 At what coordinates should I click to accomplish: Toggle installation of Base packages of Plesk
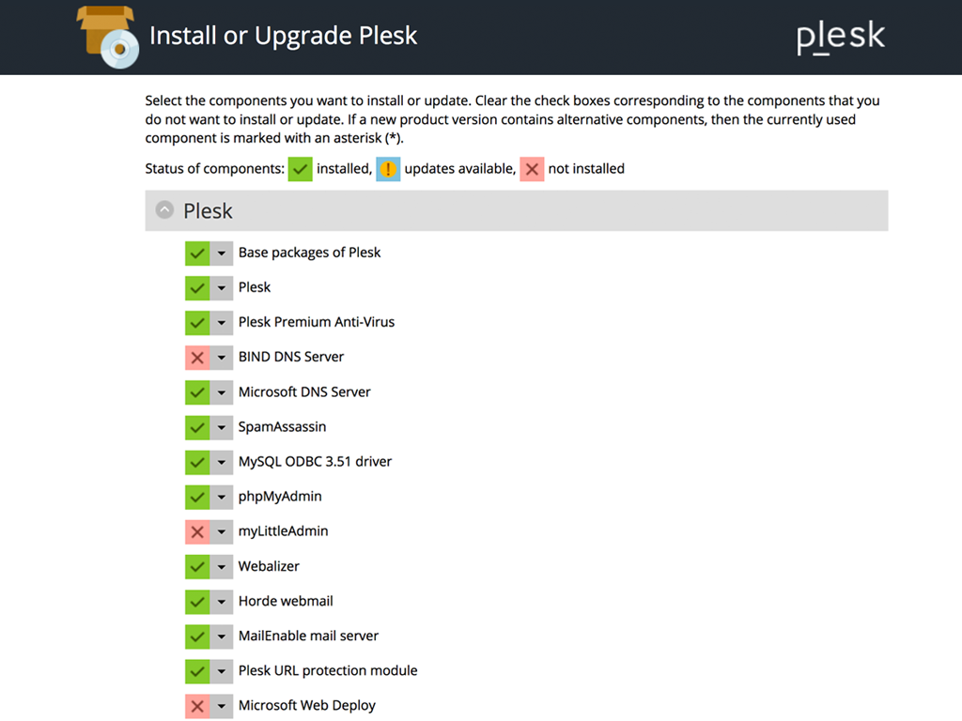click(198, 253)
